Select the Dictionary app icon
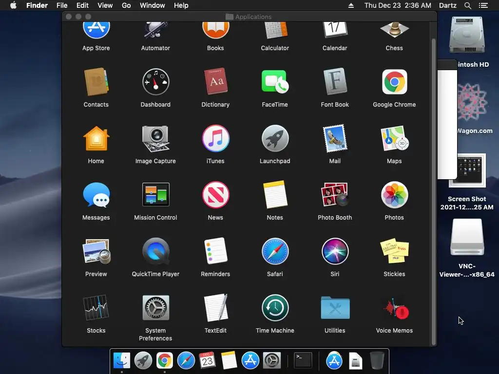This screenshot has height=374, width=499. [215, 81]
